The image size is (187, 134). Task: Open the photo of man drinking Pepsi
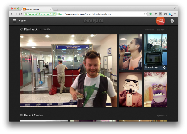click(x=130, y=52)
